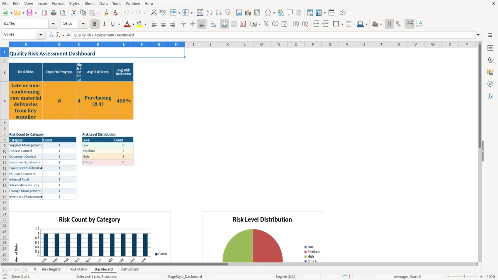Screen dimensions: 498x280
Task: Open the Background Color dropdown arrow
Action: click(x=145, y=24)
